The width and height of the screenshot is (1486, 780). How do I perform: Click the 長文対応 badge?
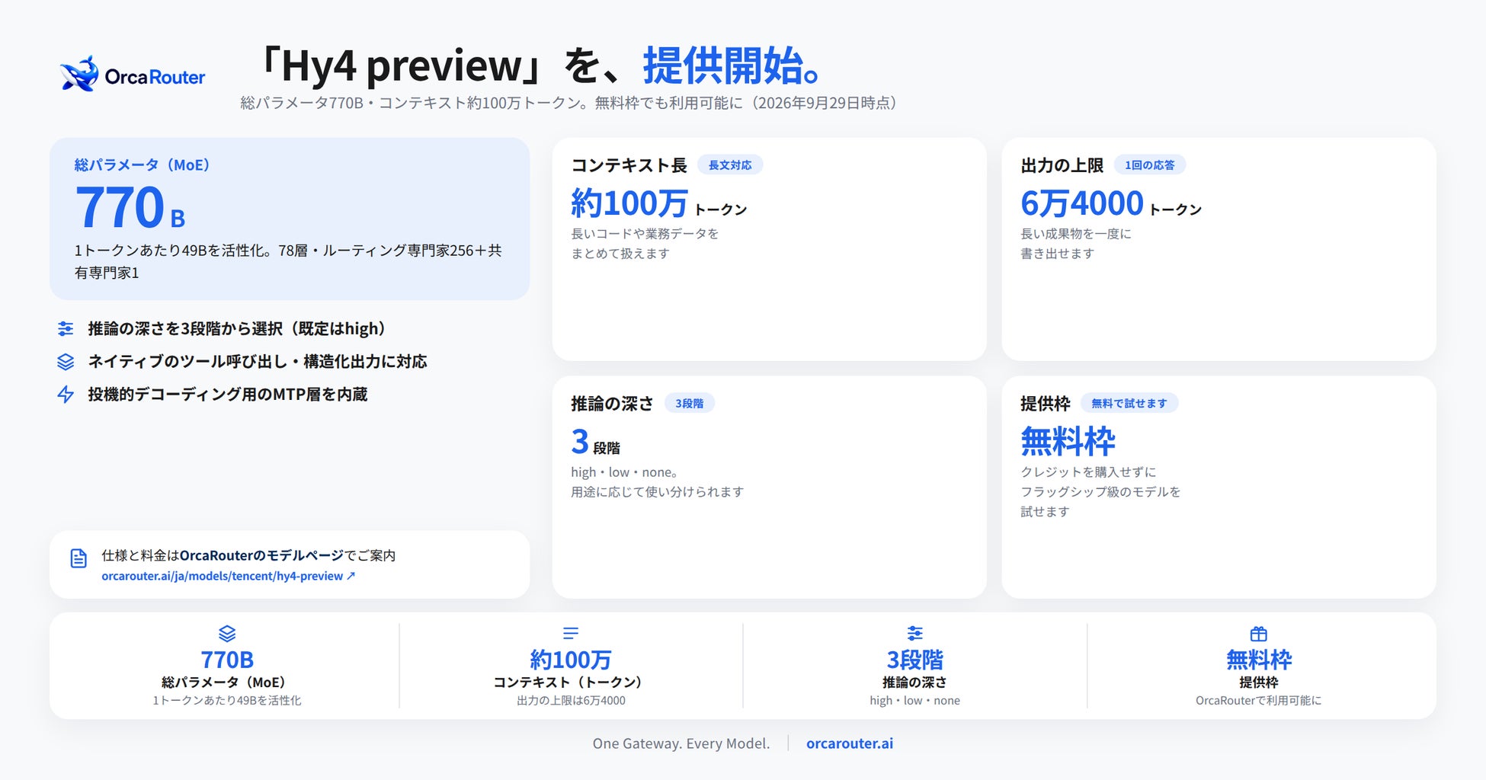pyautogui.click(x=730, y=165)
